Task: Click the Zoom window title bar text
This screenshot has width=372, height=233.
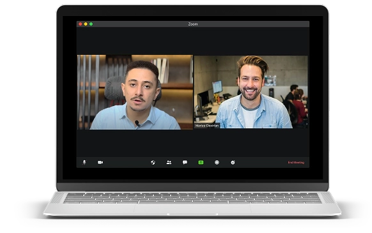Action: pos(192,24)
